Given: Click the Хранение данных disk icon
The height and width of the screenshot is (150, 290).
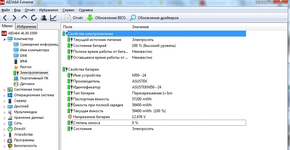Looking at the screenshot, I should click(10, 118).
